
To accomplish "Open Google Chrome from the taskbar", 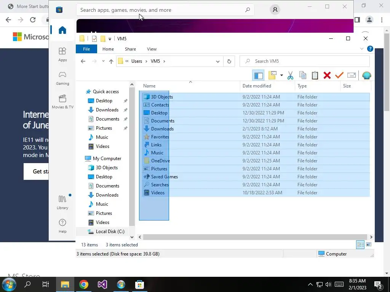I will point(83,284).
